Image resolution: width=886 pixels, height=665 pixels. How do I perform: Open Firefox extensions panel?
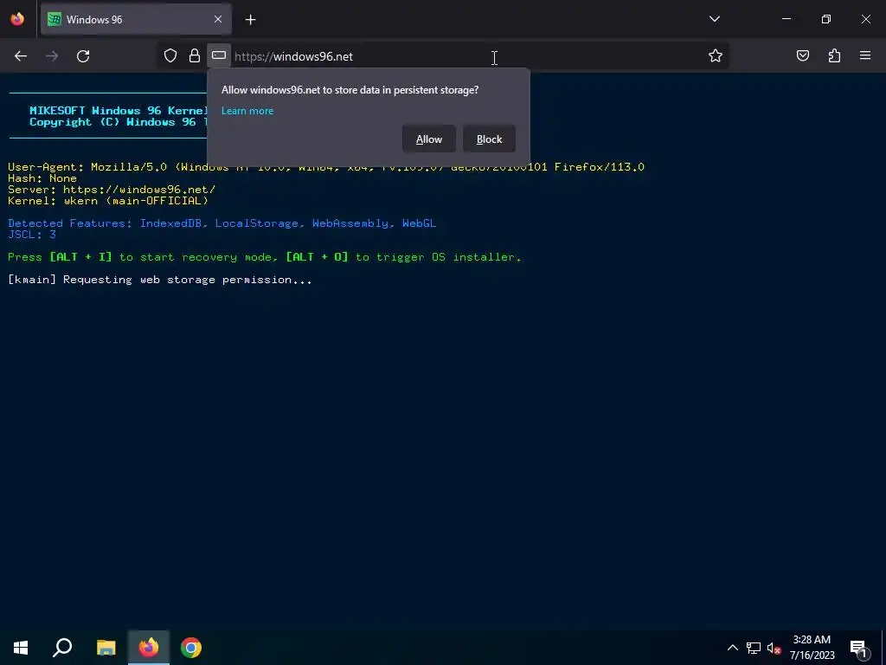tap(834, 55)
